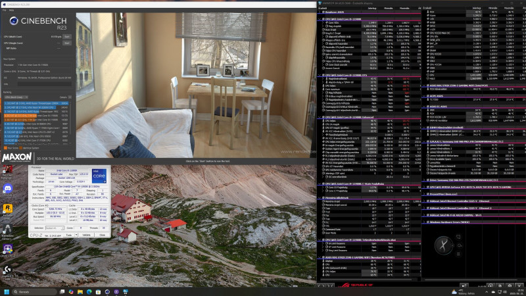This screenshot has height=296, width=526.
Task: Click the ROG X gadget circle
Action: click(443, 245)
